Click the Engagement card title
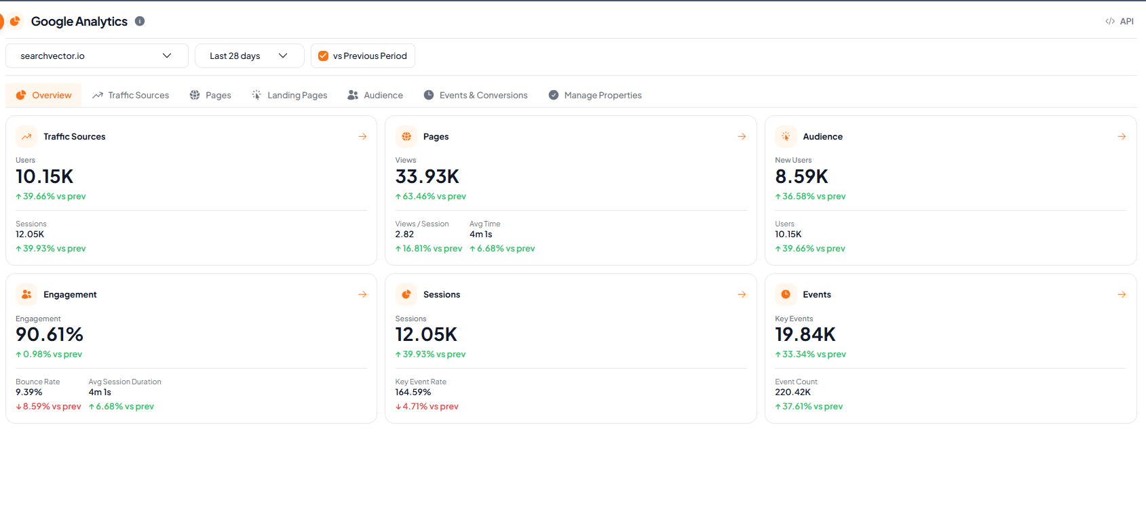 tap(70, 294)
